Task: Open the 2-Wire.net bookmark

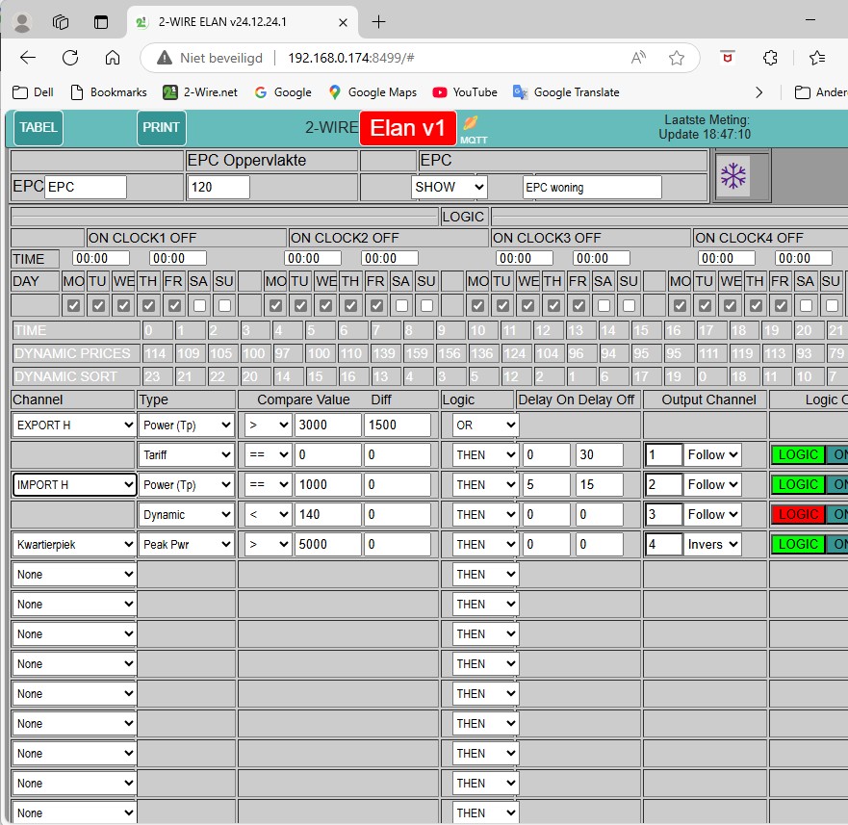Action: 200,92
